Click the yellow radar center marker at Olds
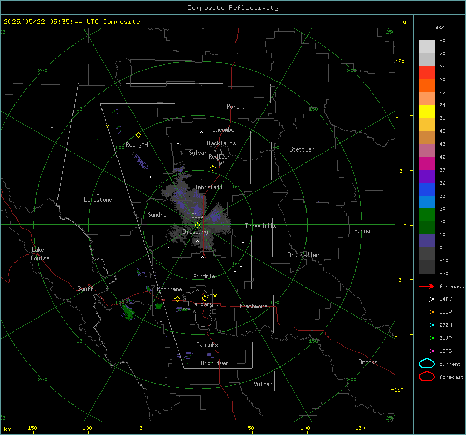The height and width of the screenshot is (435, 466). (197, 226)
